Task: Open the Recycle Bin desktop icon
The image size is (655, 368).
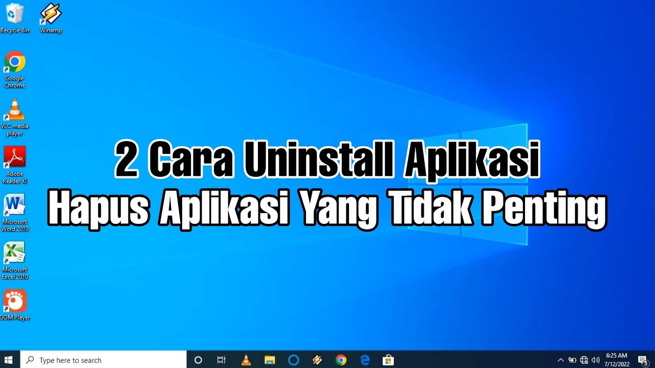Action: [15, 18]
